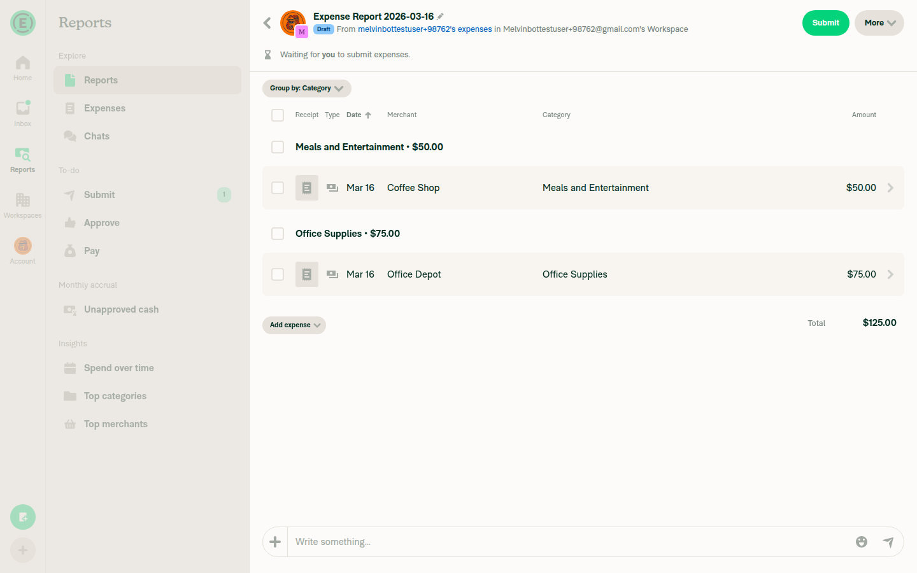Viewport: 917px width, 573px height.
Task: Open the More dropdown menu
Action: click(879, 23)
